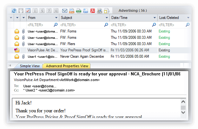Click the refresh icon in the toolbar
198x129 pixels.
[x=14, y=11]
